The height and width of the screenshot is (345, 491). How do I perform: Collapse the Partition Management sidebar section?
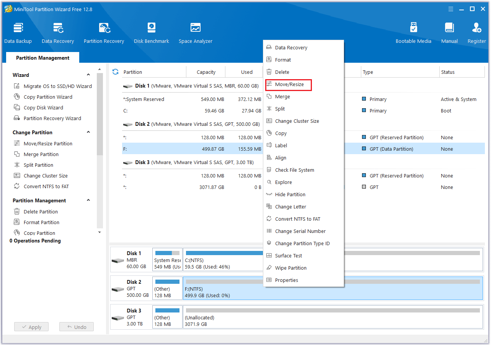point(88,200)
